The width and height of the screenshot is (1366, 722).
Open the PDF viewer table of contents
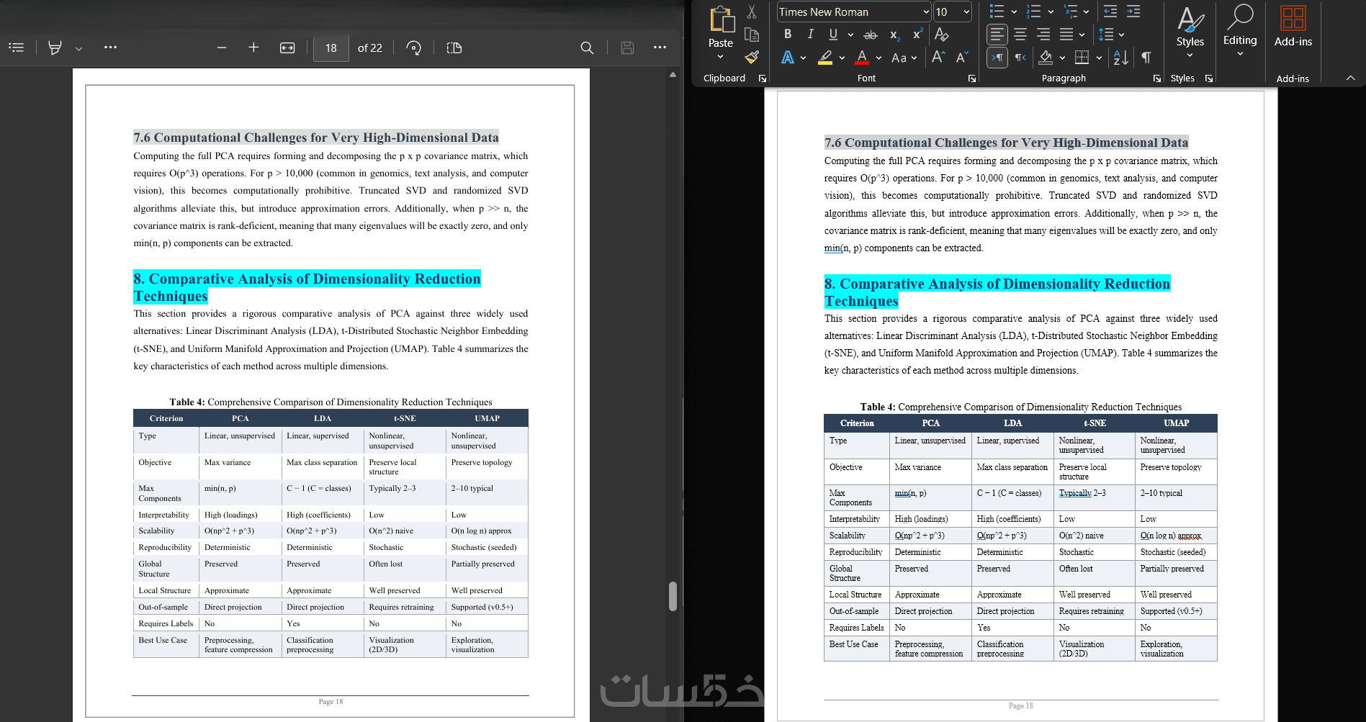(17, 48)
